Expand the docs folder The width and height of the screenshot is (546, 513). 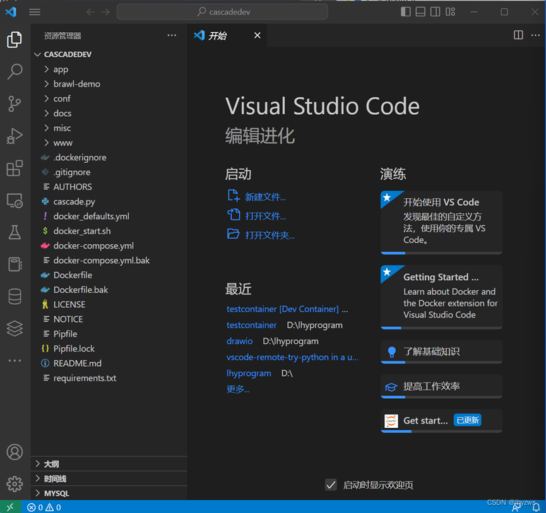click(109, 113)
